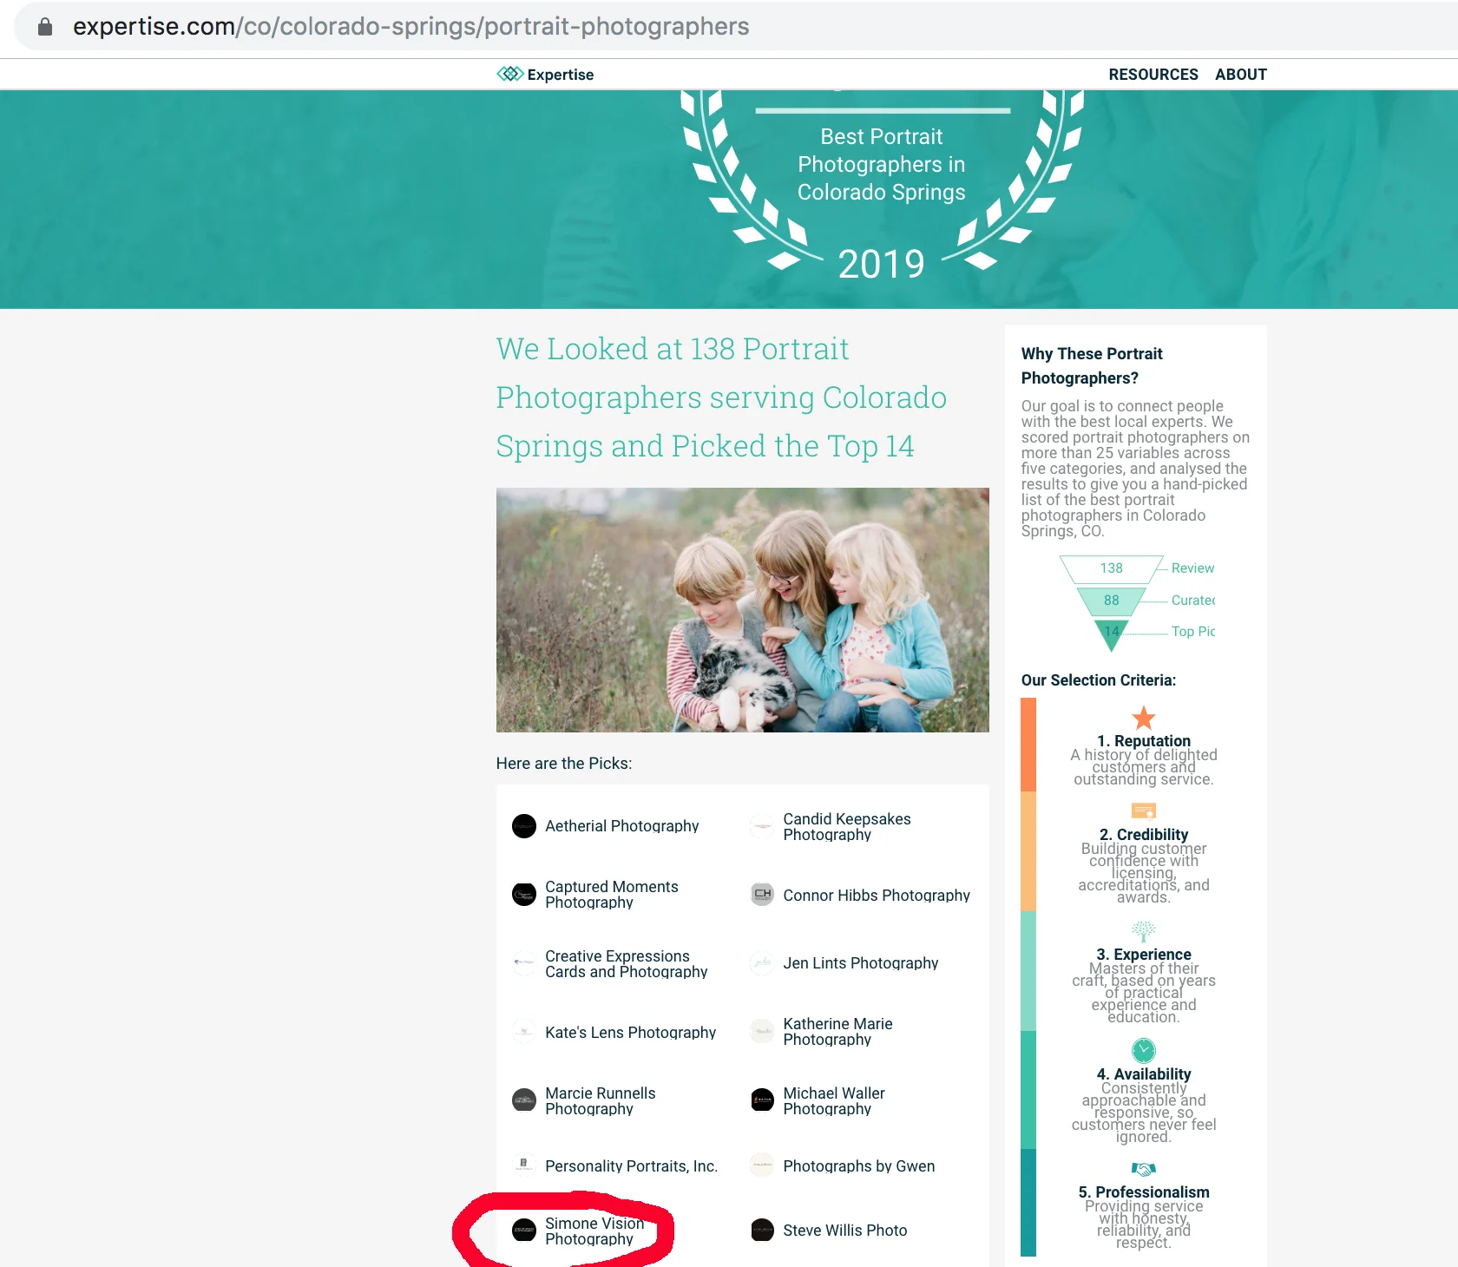The image size is (1458, 1267).
Task: Click Candid Keepsakes Photography's logo icon
Action: [x=762, y=826]
